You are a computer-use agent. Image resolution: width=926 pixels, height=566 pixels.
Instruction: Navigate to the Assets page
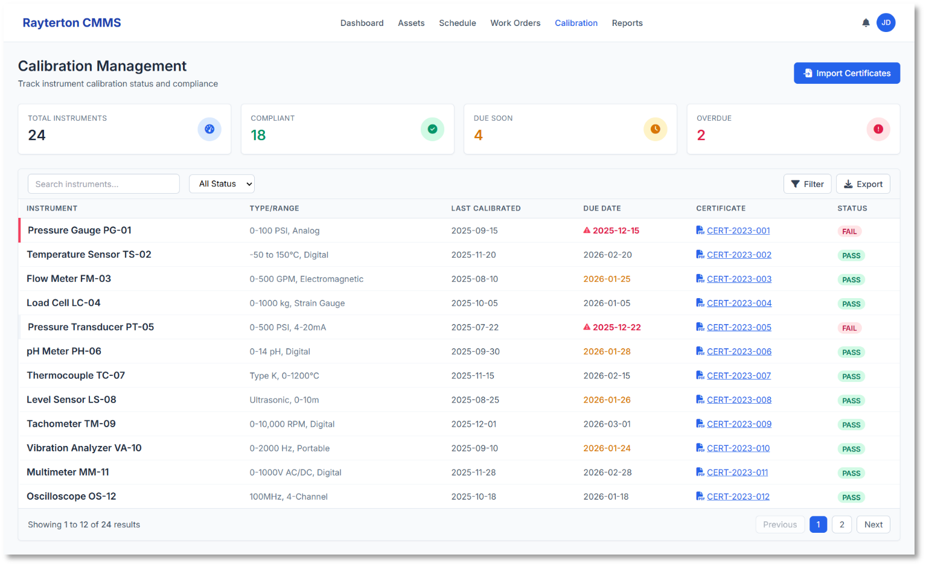[411, 23]
